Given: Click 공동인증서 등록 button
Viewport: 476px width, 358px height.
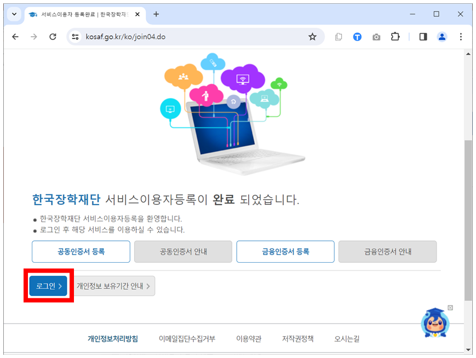Looking at the screenshot, I should (81, 251).
